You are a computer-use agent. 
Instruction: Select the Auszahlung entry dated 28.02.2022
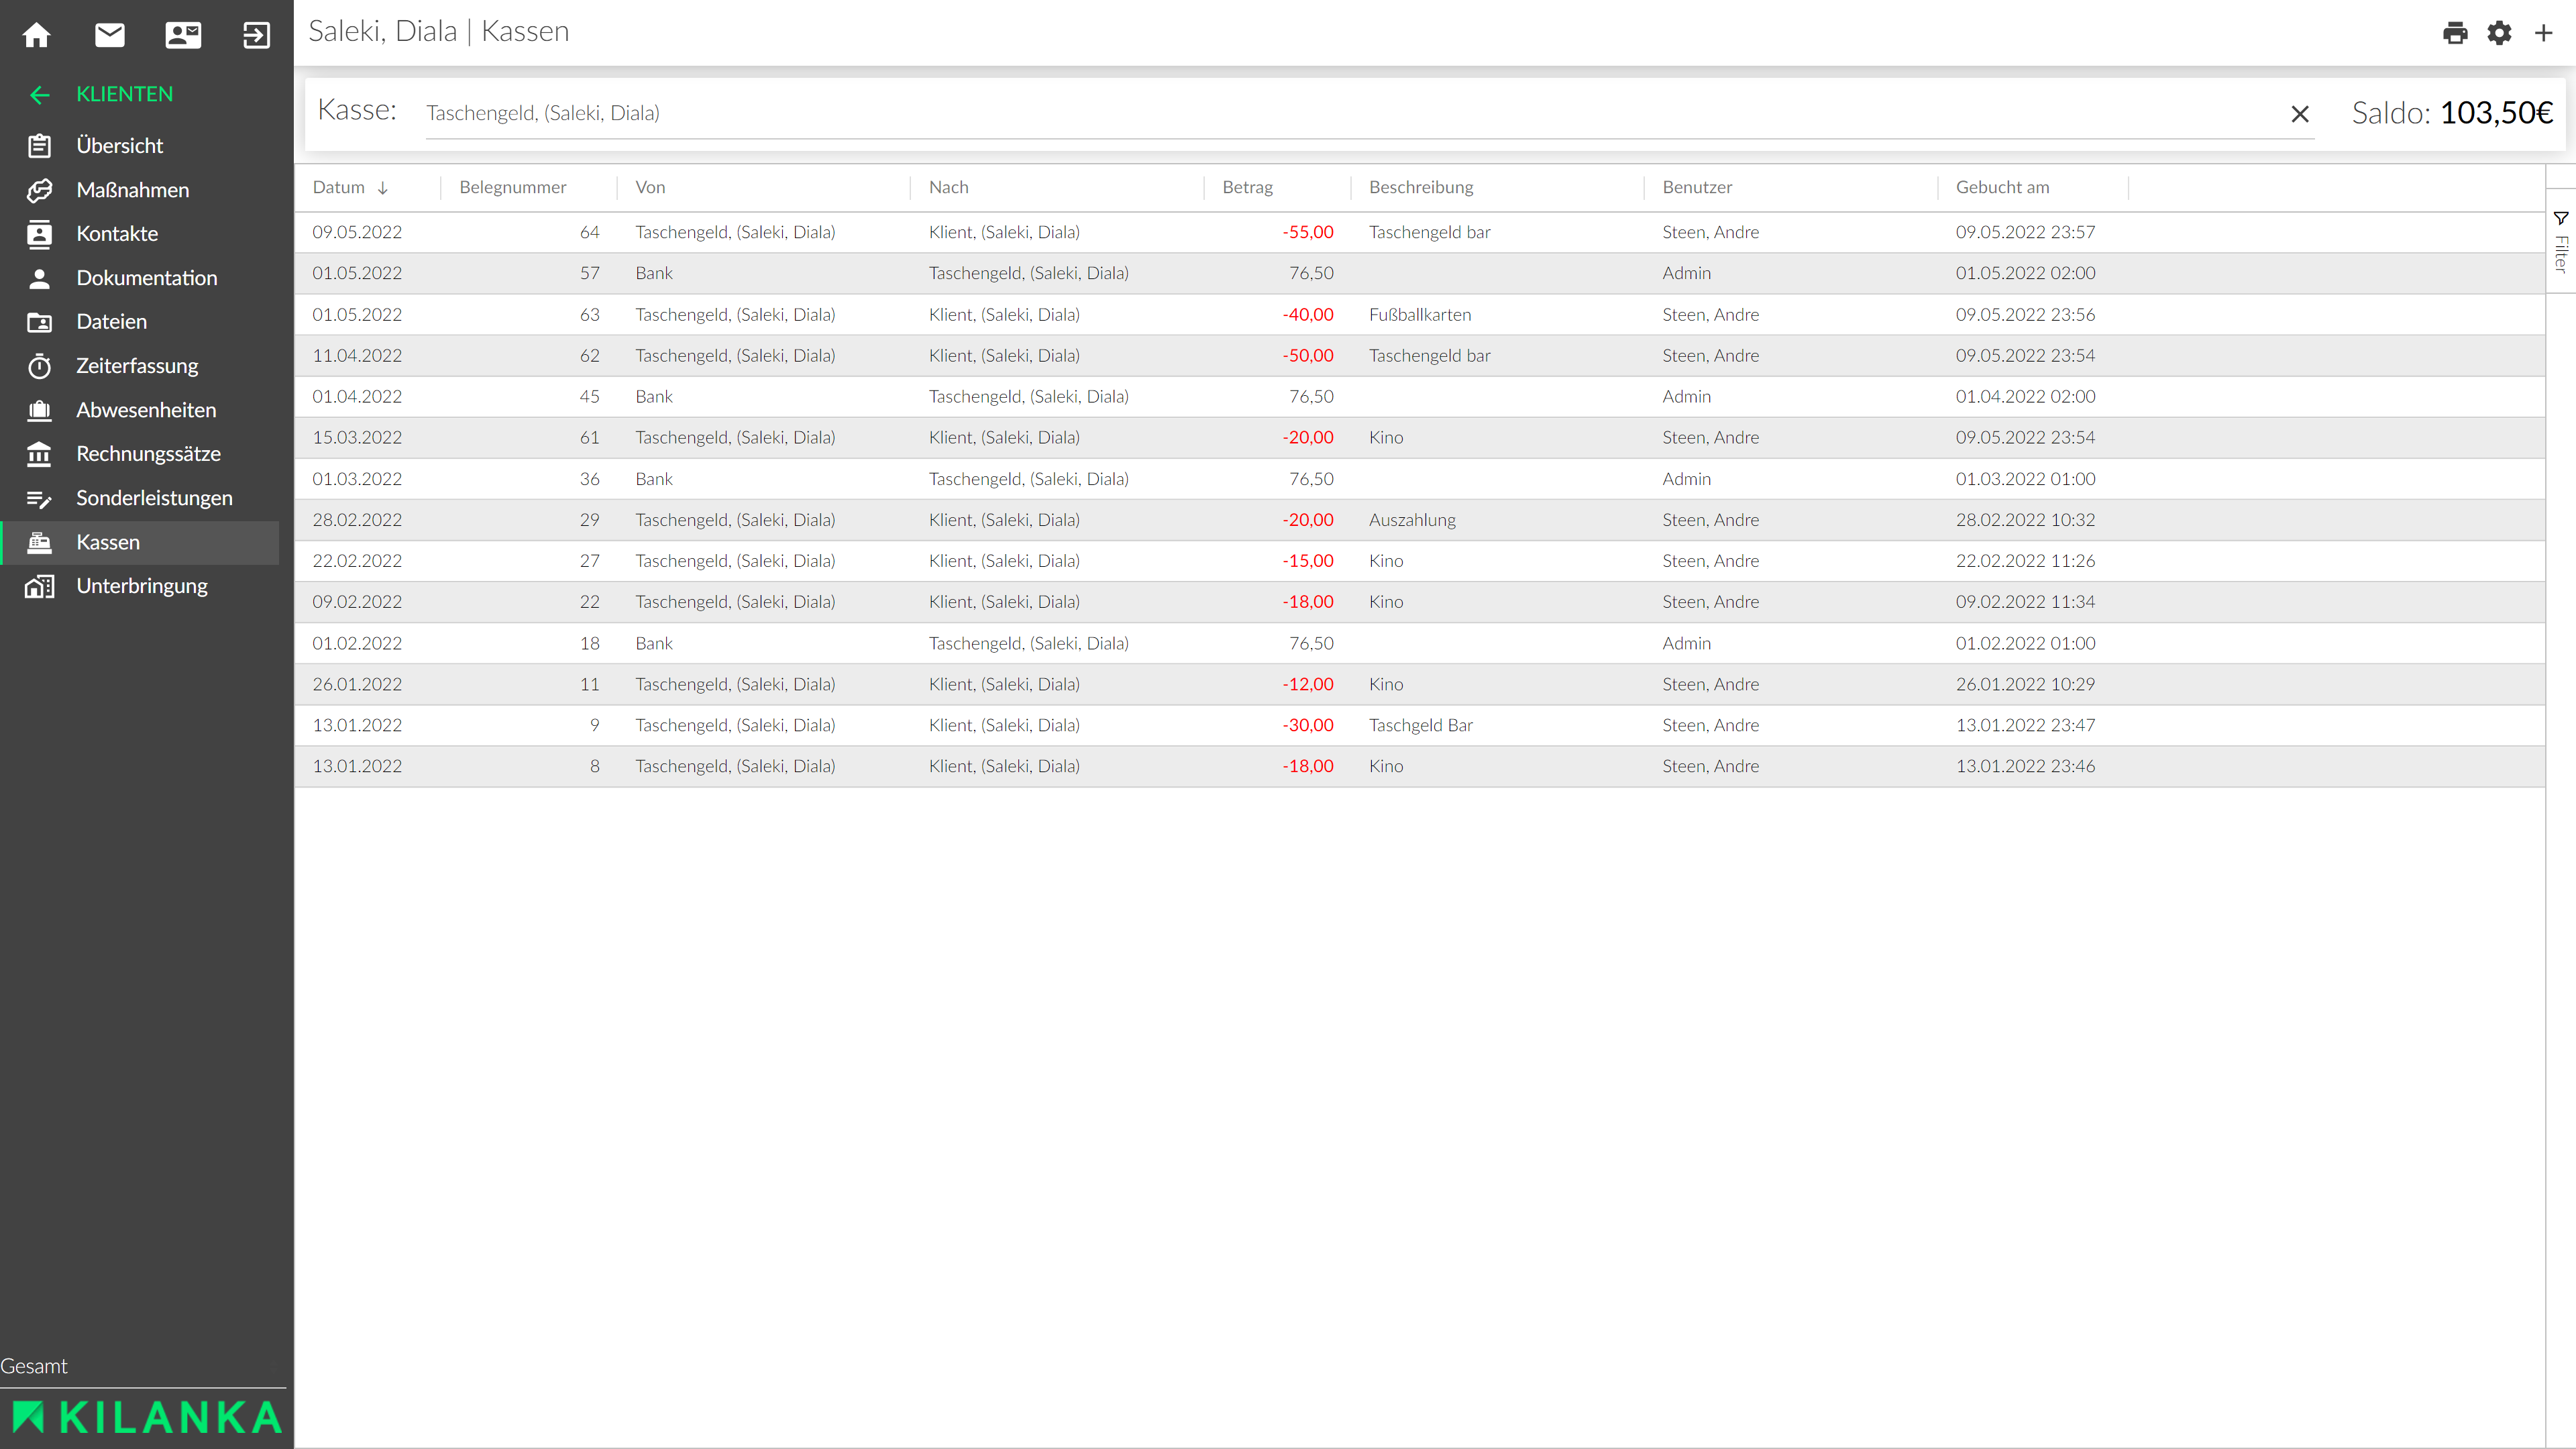point(1411,520)
